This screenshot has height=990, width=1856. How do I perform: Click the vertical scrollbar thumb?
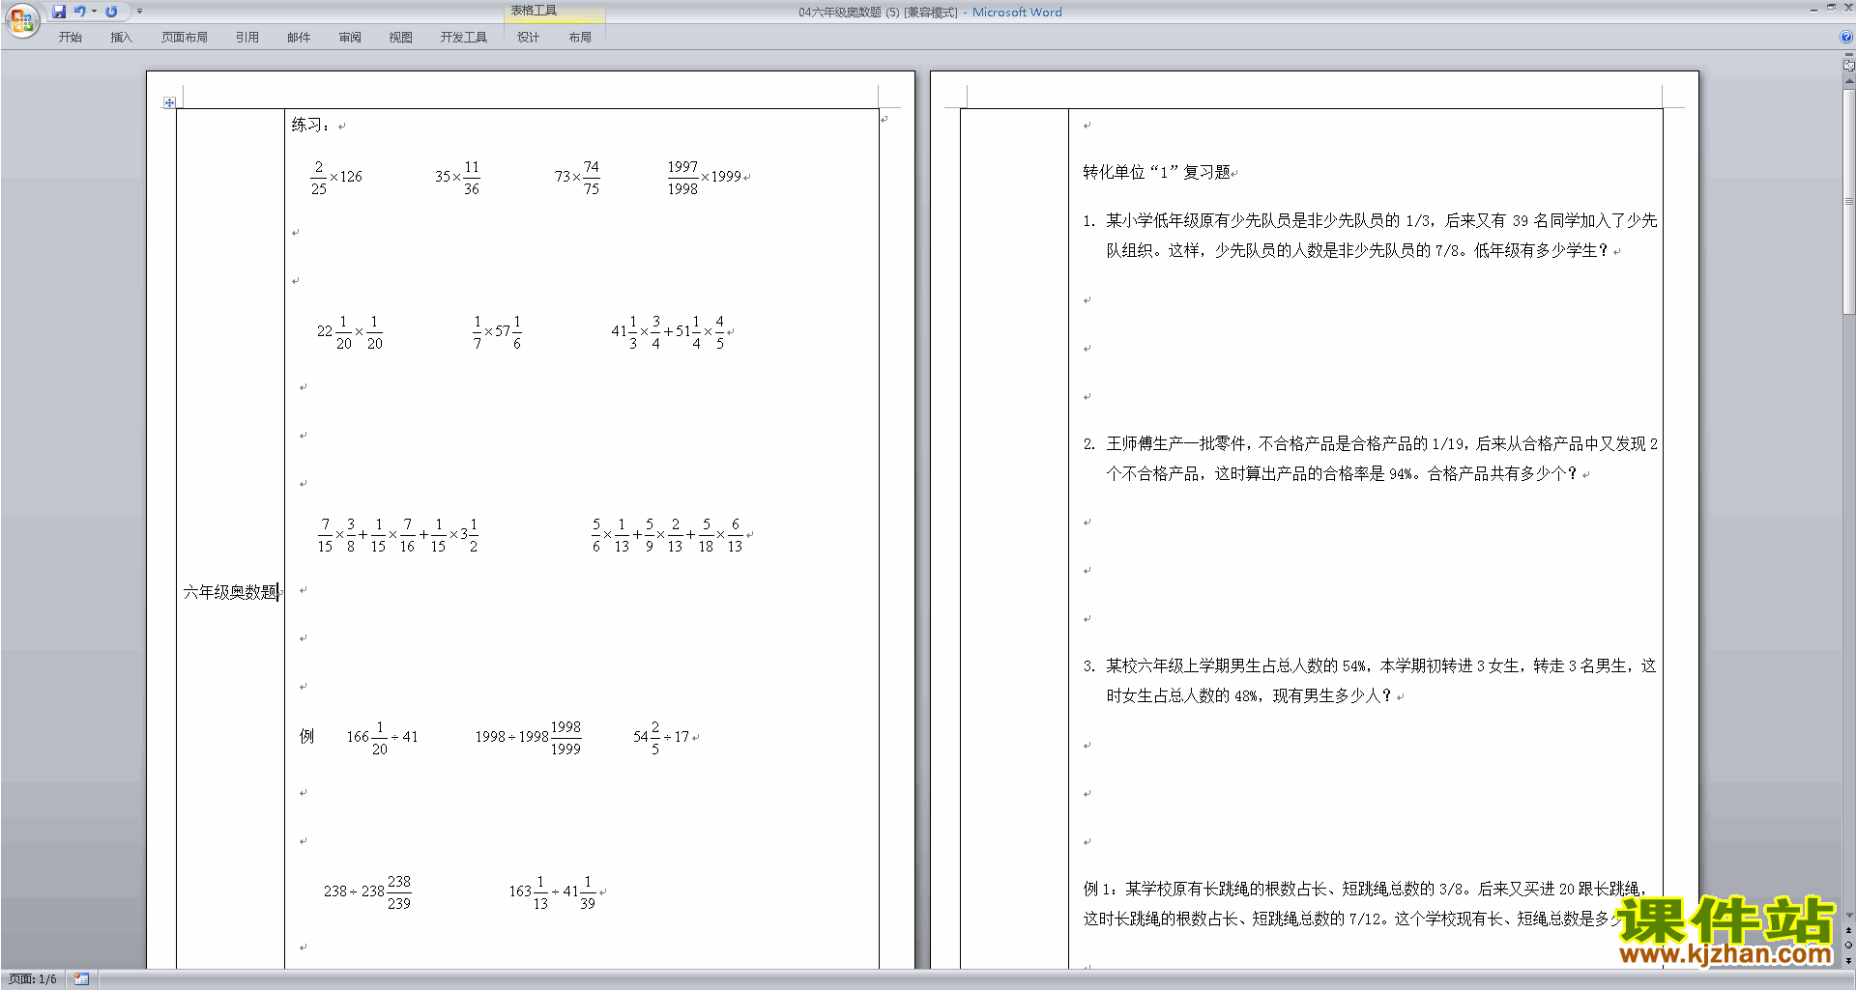click(1849, 201)
